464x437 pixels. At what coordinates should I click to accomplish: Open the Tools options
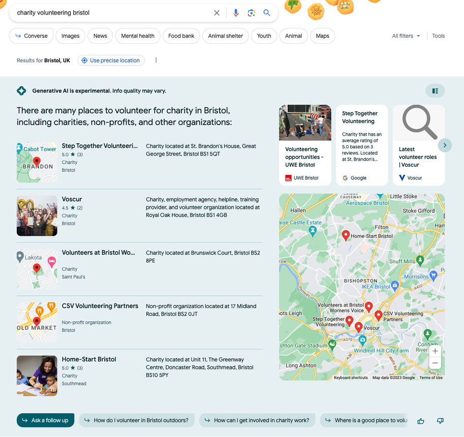point(438,36)
